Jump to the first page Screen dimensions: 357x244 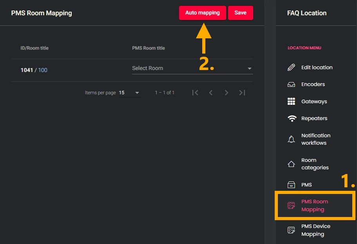click(195, 93)
